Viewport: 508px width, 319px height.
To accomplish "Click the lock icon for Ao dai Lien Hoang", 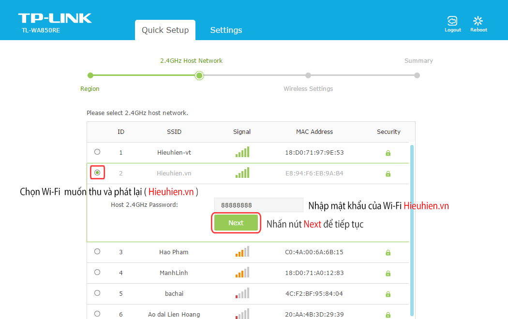I will coord(388,314).
